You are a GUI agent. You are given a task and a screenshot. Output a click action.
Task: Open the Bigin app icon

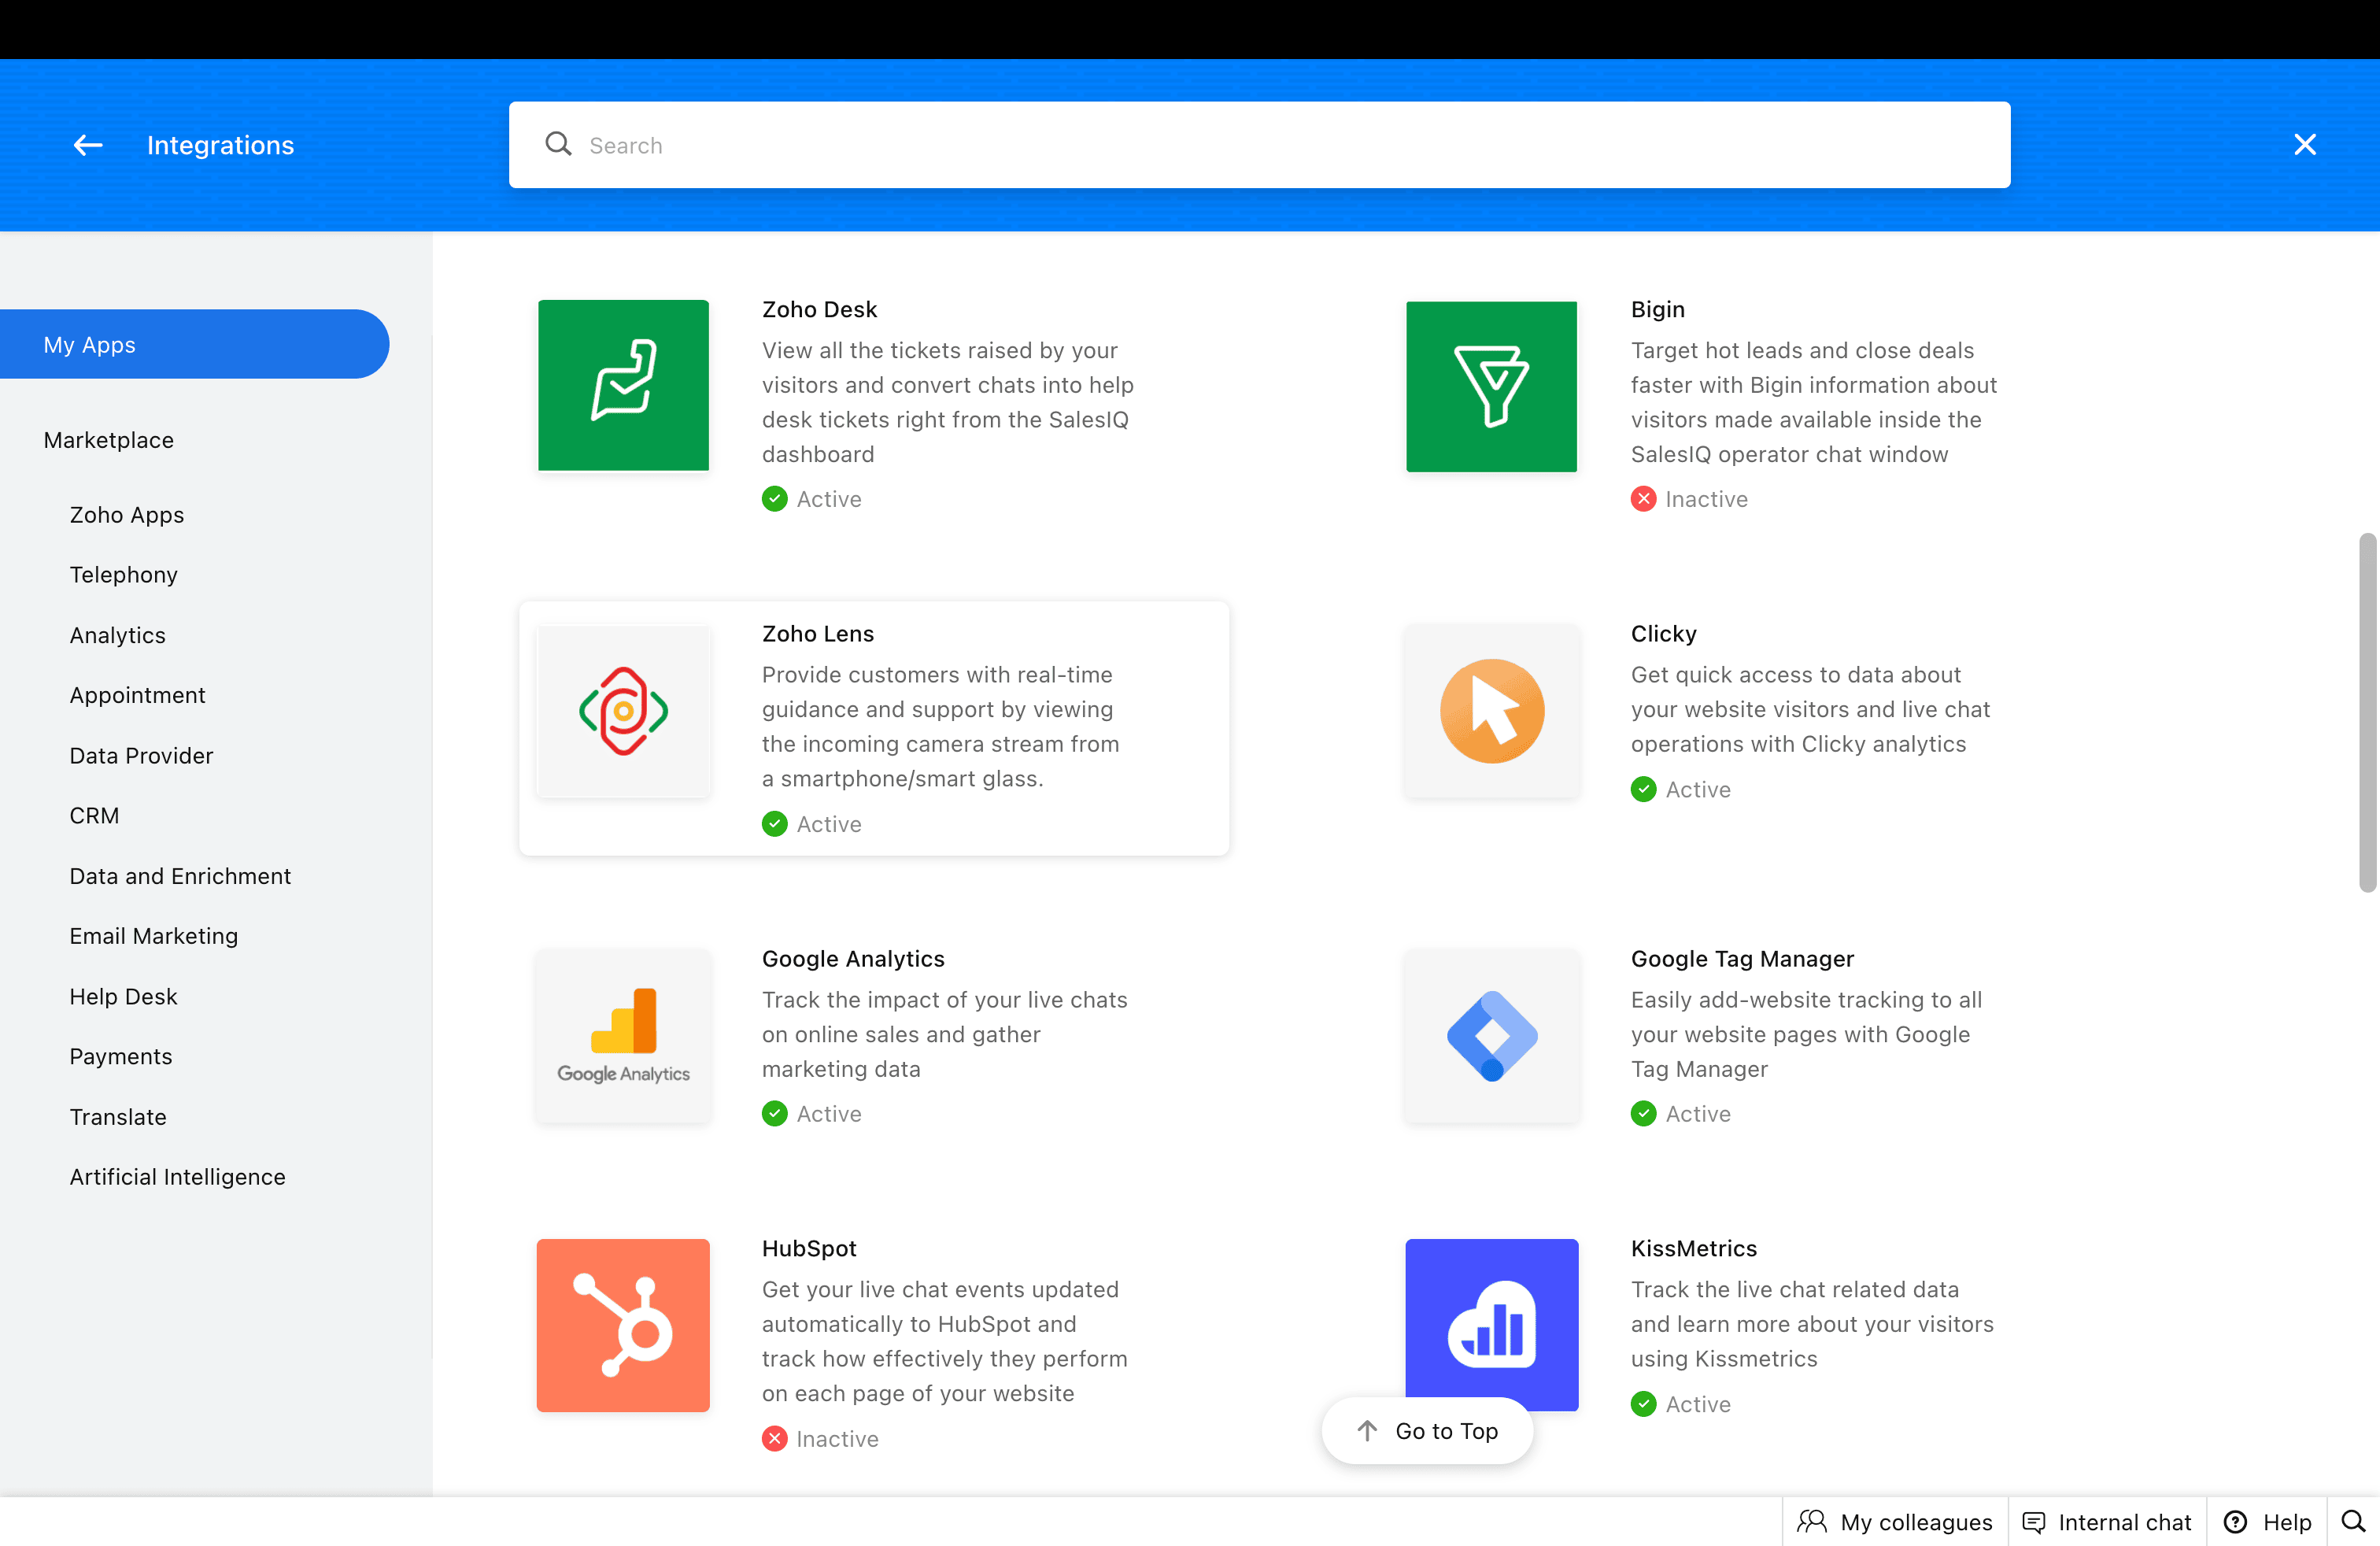coord(1491,386)
